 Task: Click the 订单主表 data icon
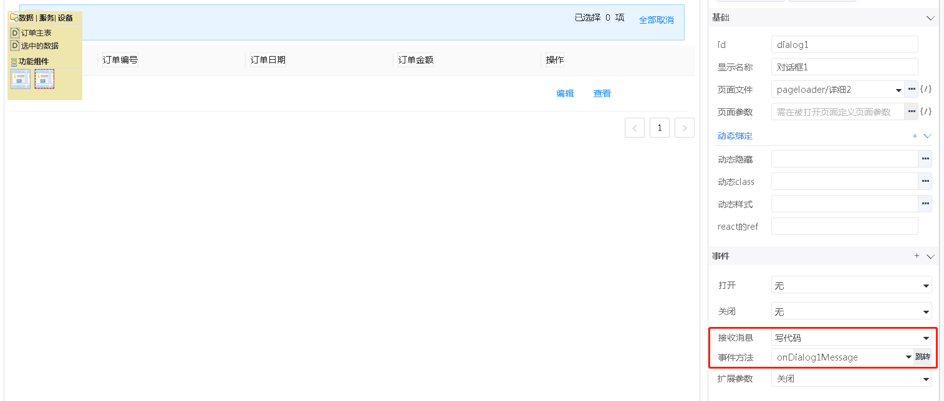tap(15, 33)
